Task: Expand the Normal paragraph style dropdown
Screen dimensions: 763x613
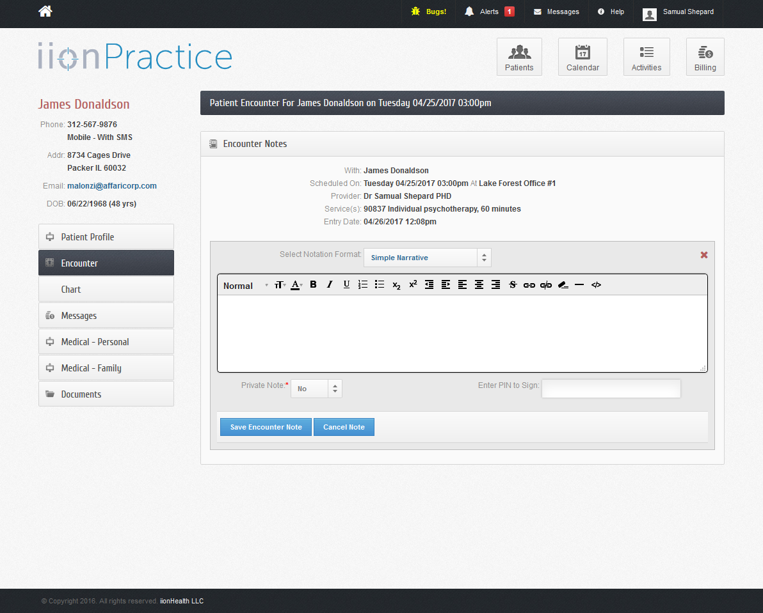Action: (x=245, y=286)
